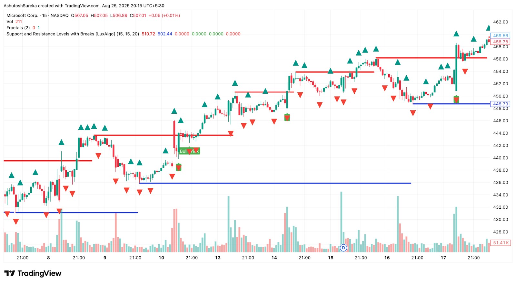Click date label 8 on time axis
The image size is (516, 284).
(48, 258)
